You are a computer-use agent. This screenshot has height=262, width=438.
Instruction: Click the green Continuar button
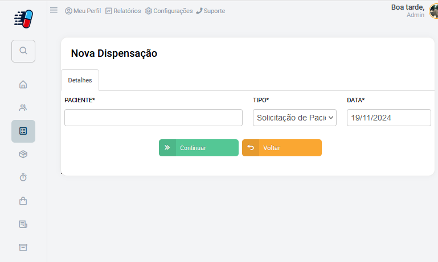tap(199, 148)
